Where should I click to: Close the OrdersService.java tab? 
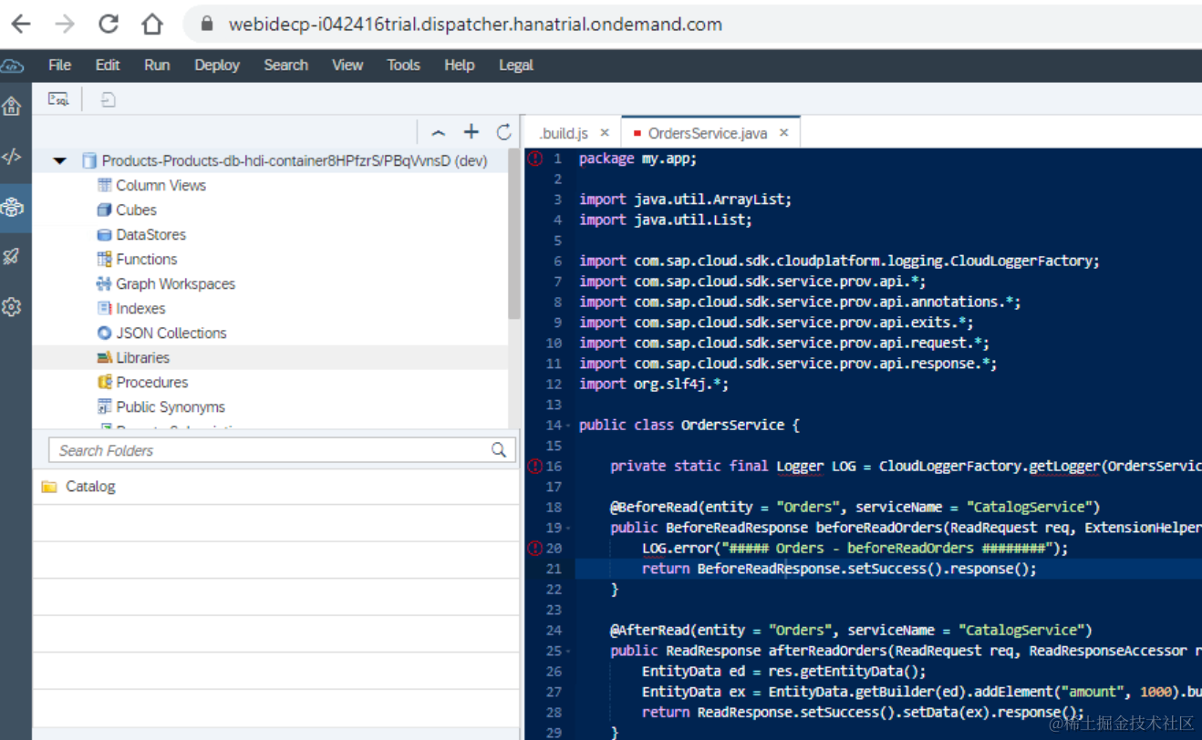coord(784,133)
